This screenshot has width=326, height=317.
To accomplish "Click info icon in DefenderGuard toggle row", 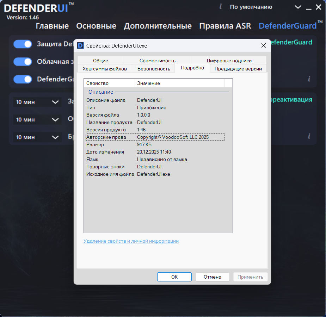I will coord(309,79).
